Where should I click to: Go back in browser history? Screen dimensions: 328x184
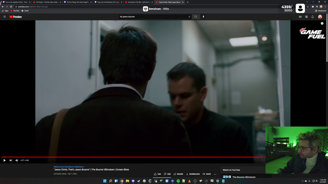click(3, 7)
